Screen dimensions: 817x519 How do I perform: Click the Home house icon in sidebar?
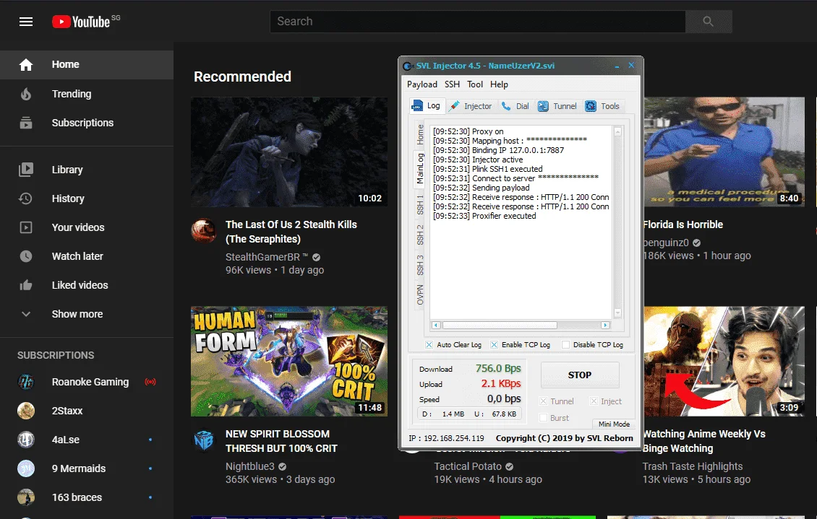pyautogui.click(x=25, y=64)
